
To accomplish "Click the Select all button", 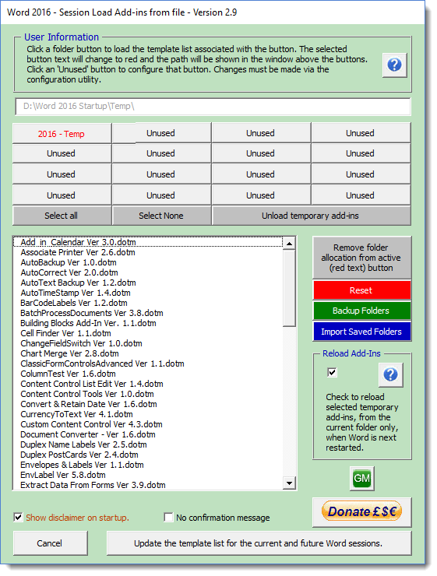I will point(62,216).
